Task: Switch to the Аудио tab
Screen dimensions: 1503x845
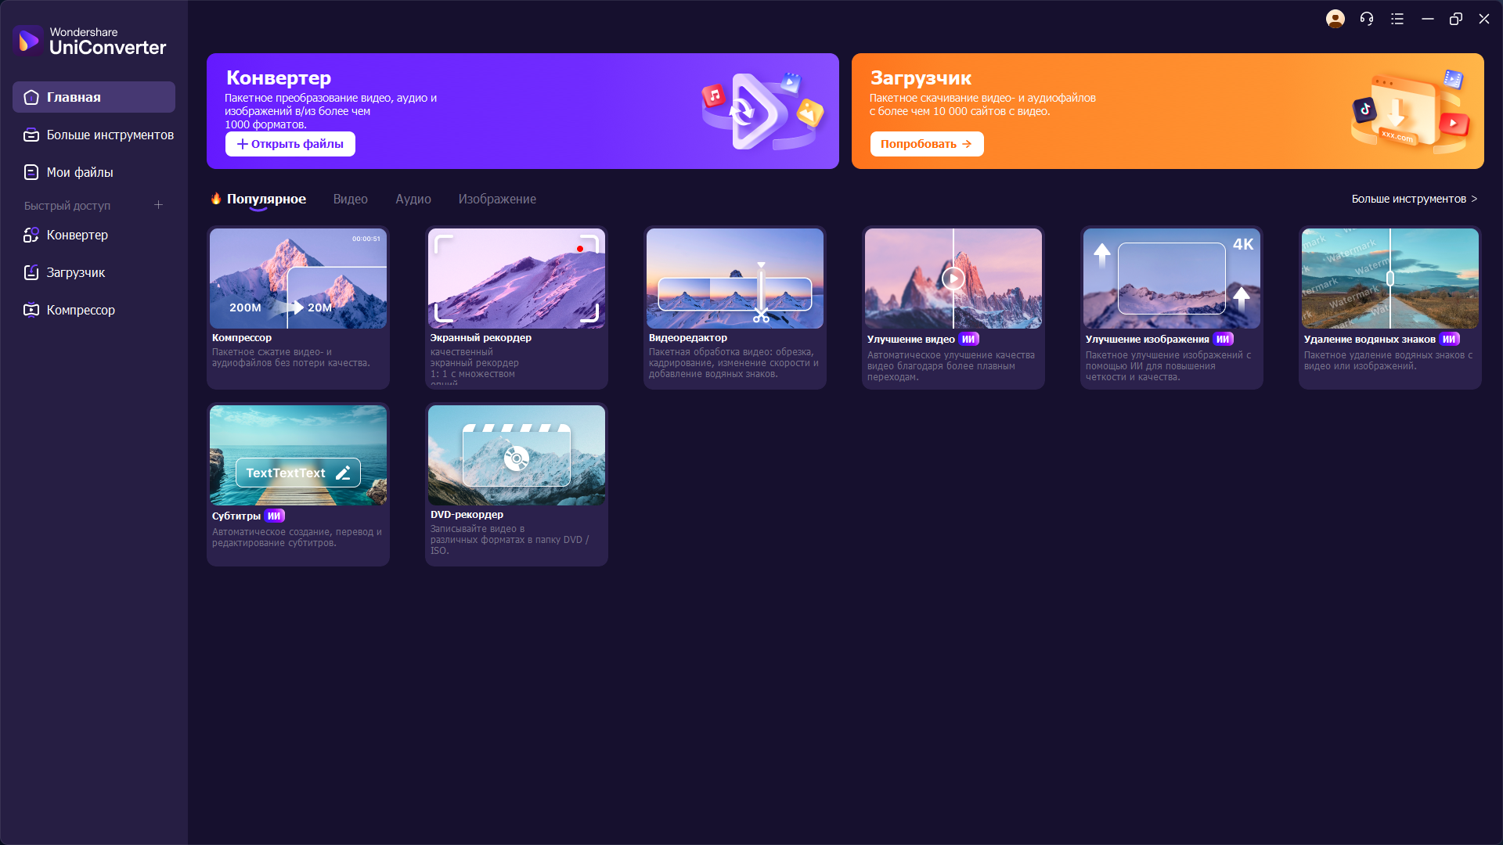Action: click(x=413, y=199)
